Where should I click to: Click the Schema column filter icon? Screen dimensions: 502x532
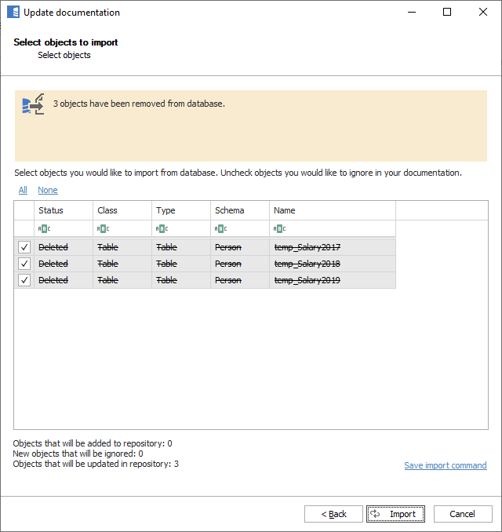click(x=220, y=228)
